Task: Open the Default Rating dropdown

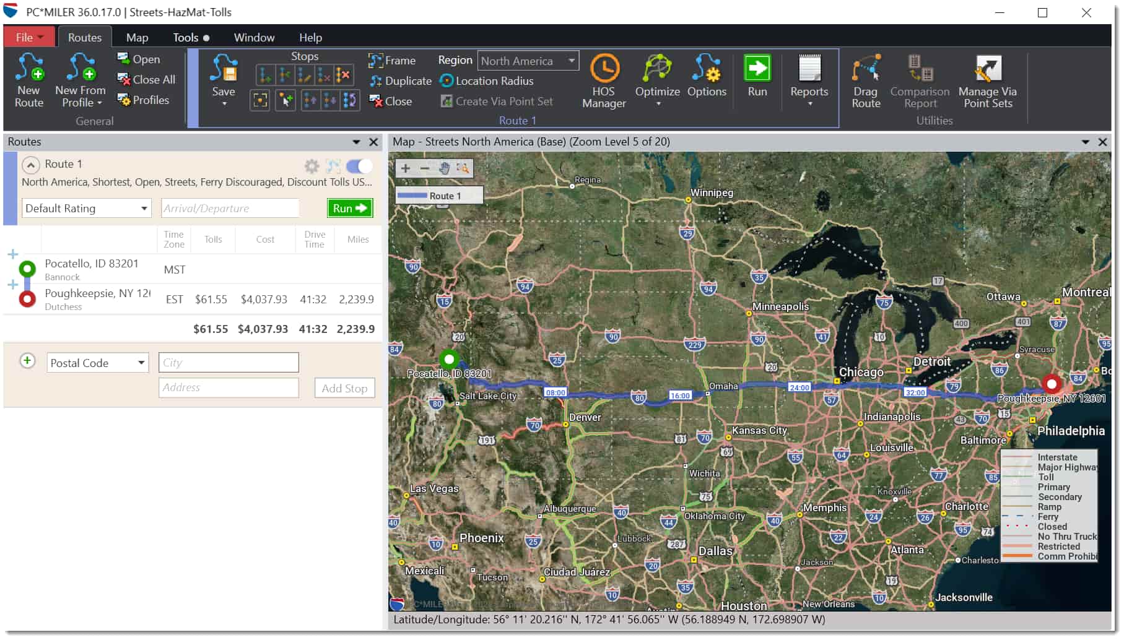Action: click(x=87, y=209)
